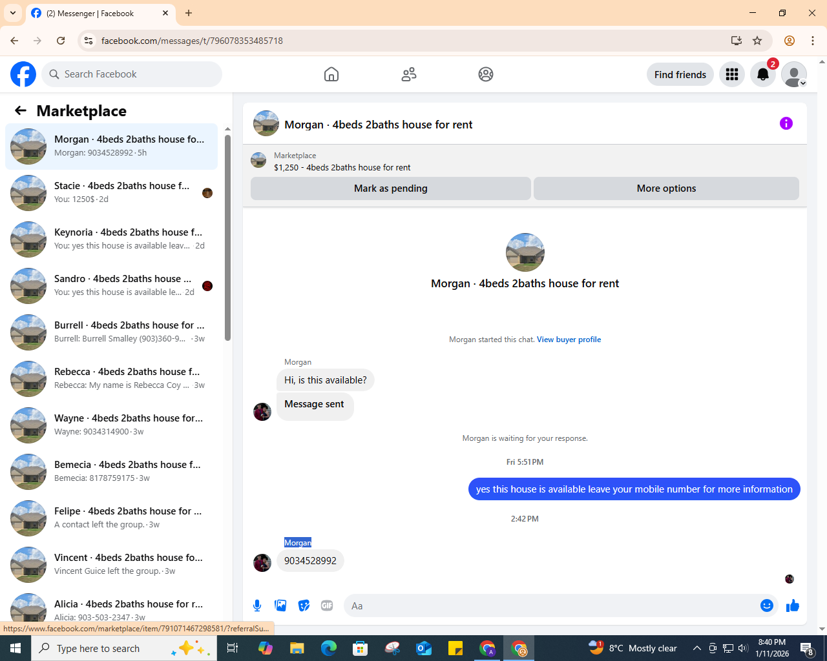827x661 pixels.
Task: Click the blue 'yes this house is available' message
Action: point(634,489)
